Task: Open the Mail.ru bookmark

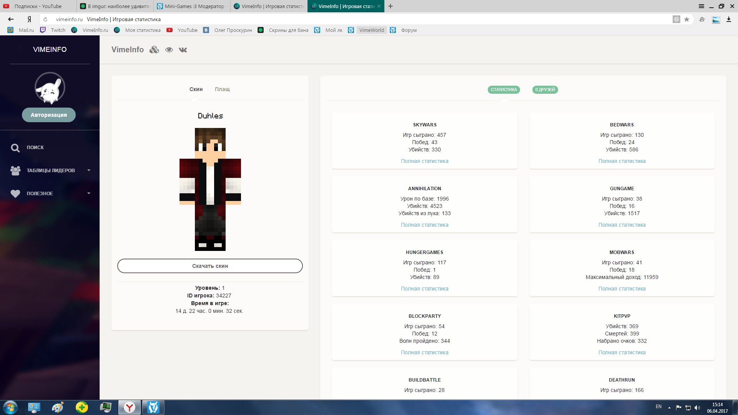Action: point(21,30)
